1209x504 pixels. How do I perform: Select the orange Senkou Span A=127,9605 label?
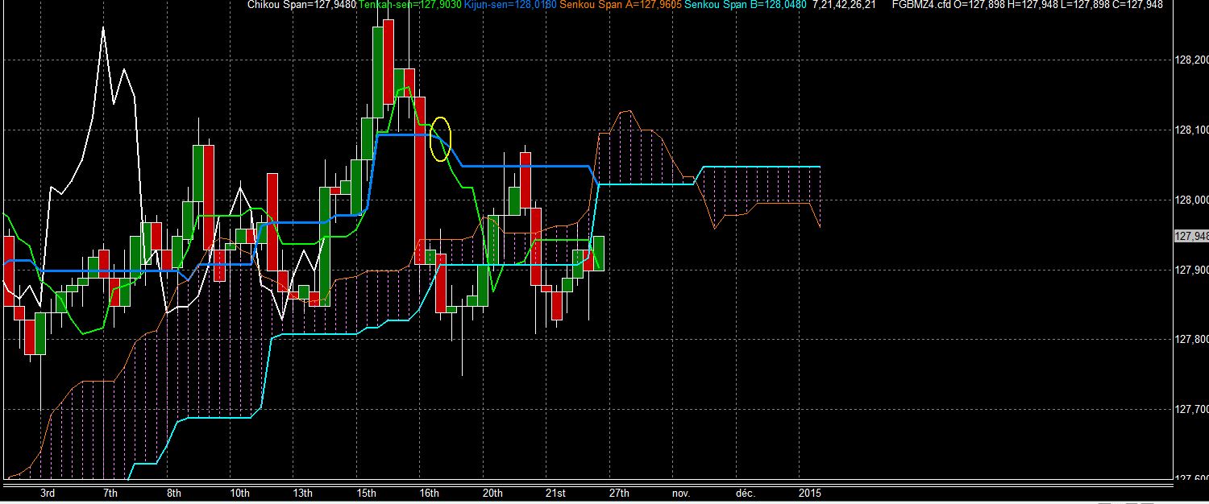coord(621,5)
